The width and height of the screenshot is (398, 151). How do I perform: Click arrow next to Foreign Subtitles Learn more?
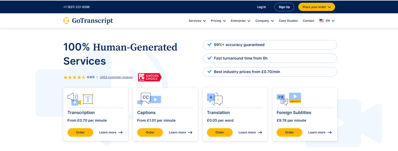(330, 132)
